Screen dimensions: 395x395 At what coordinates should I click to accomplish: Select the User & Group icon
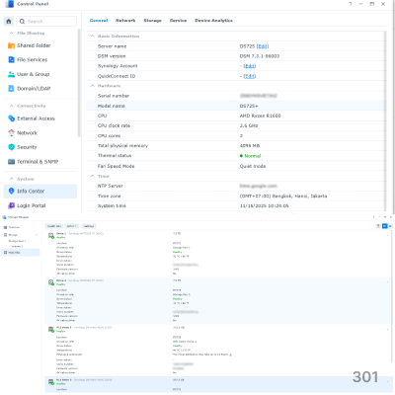click(11, 74)
